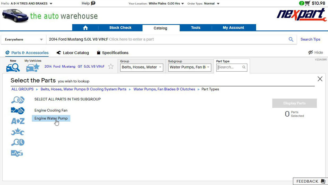The width and height of the screenshot is (328, 185).
Task: Select Engine Water Pump part type
Action: tap(51, 118)
